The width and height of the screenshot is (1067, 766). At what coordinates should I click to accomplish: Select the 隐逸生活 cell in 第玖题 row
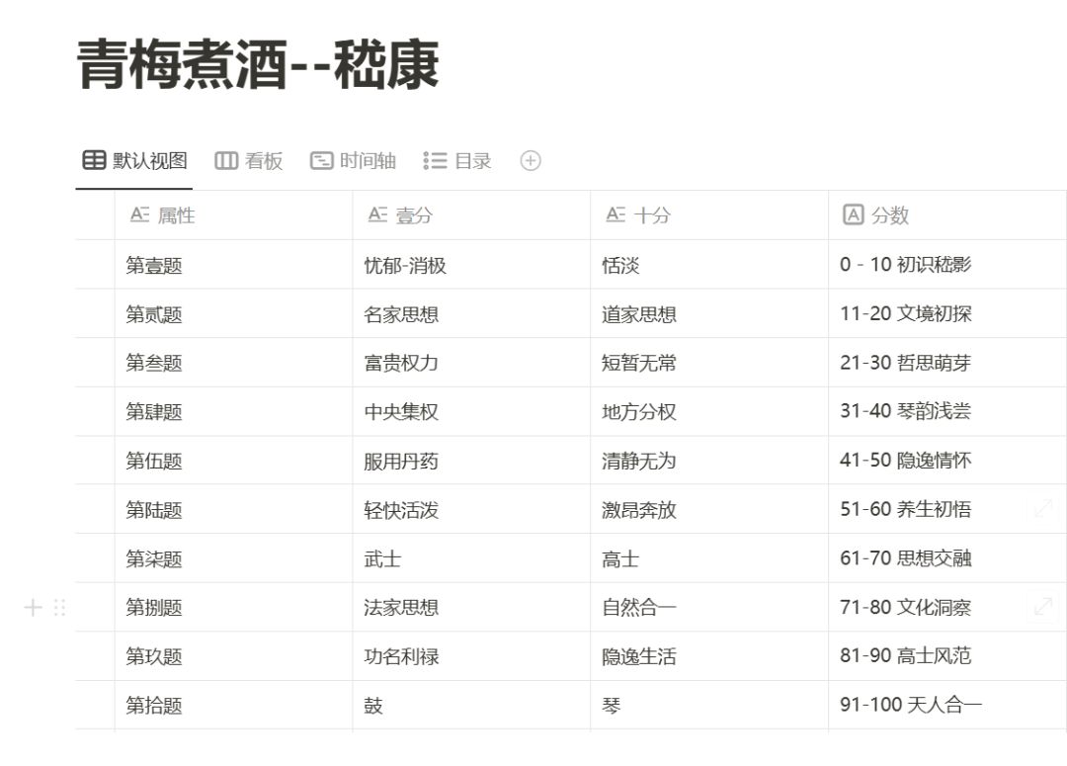[709, 655]
